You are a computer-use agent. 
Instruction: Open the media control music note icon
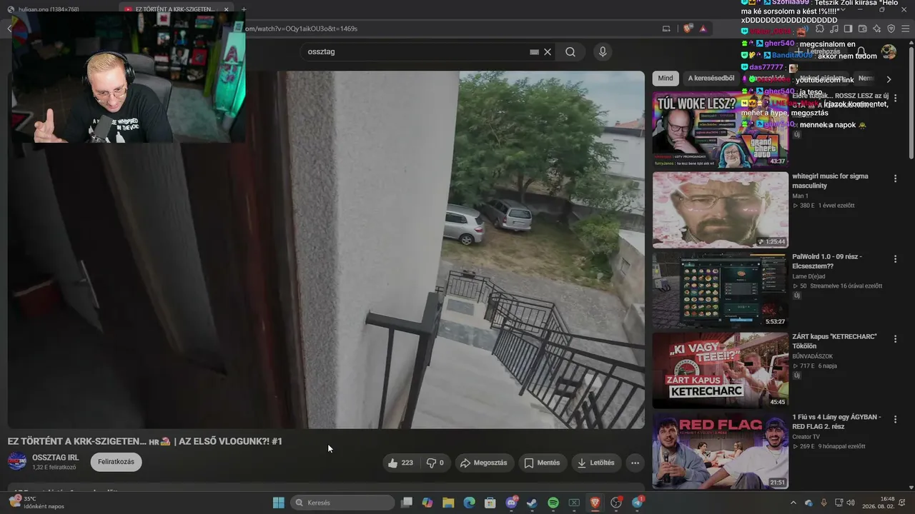tap(834, 29)
